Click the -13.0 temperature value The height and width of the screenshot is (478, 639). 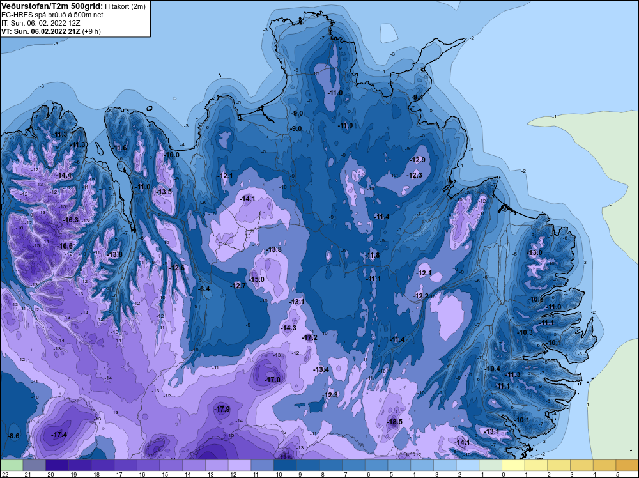(x=535, y=252)
